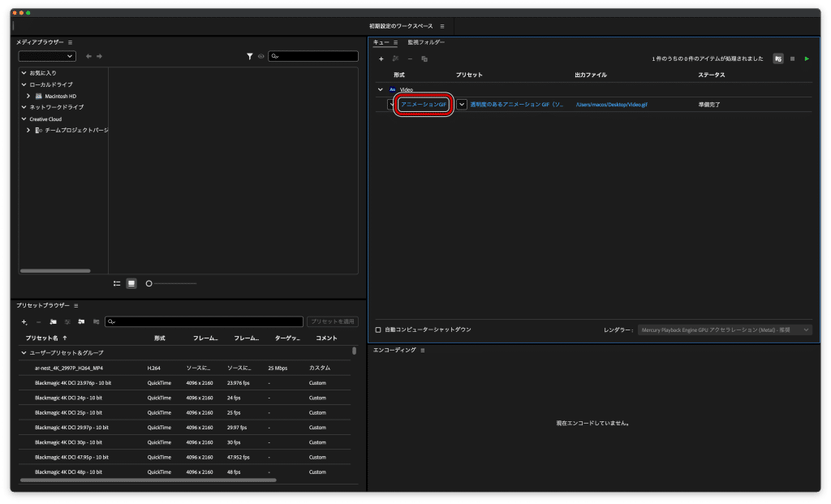
Task: Click the アニメーションGIF format link
Action: (x=423, y=105)
